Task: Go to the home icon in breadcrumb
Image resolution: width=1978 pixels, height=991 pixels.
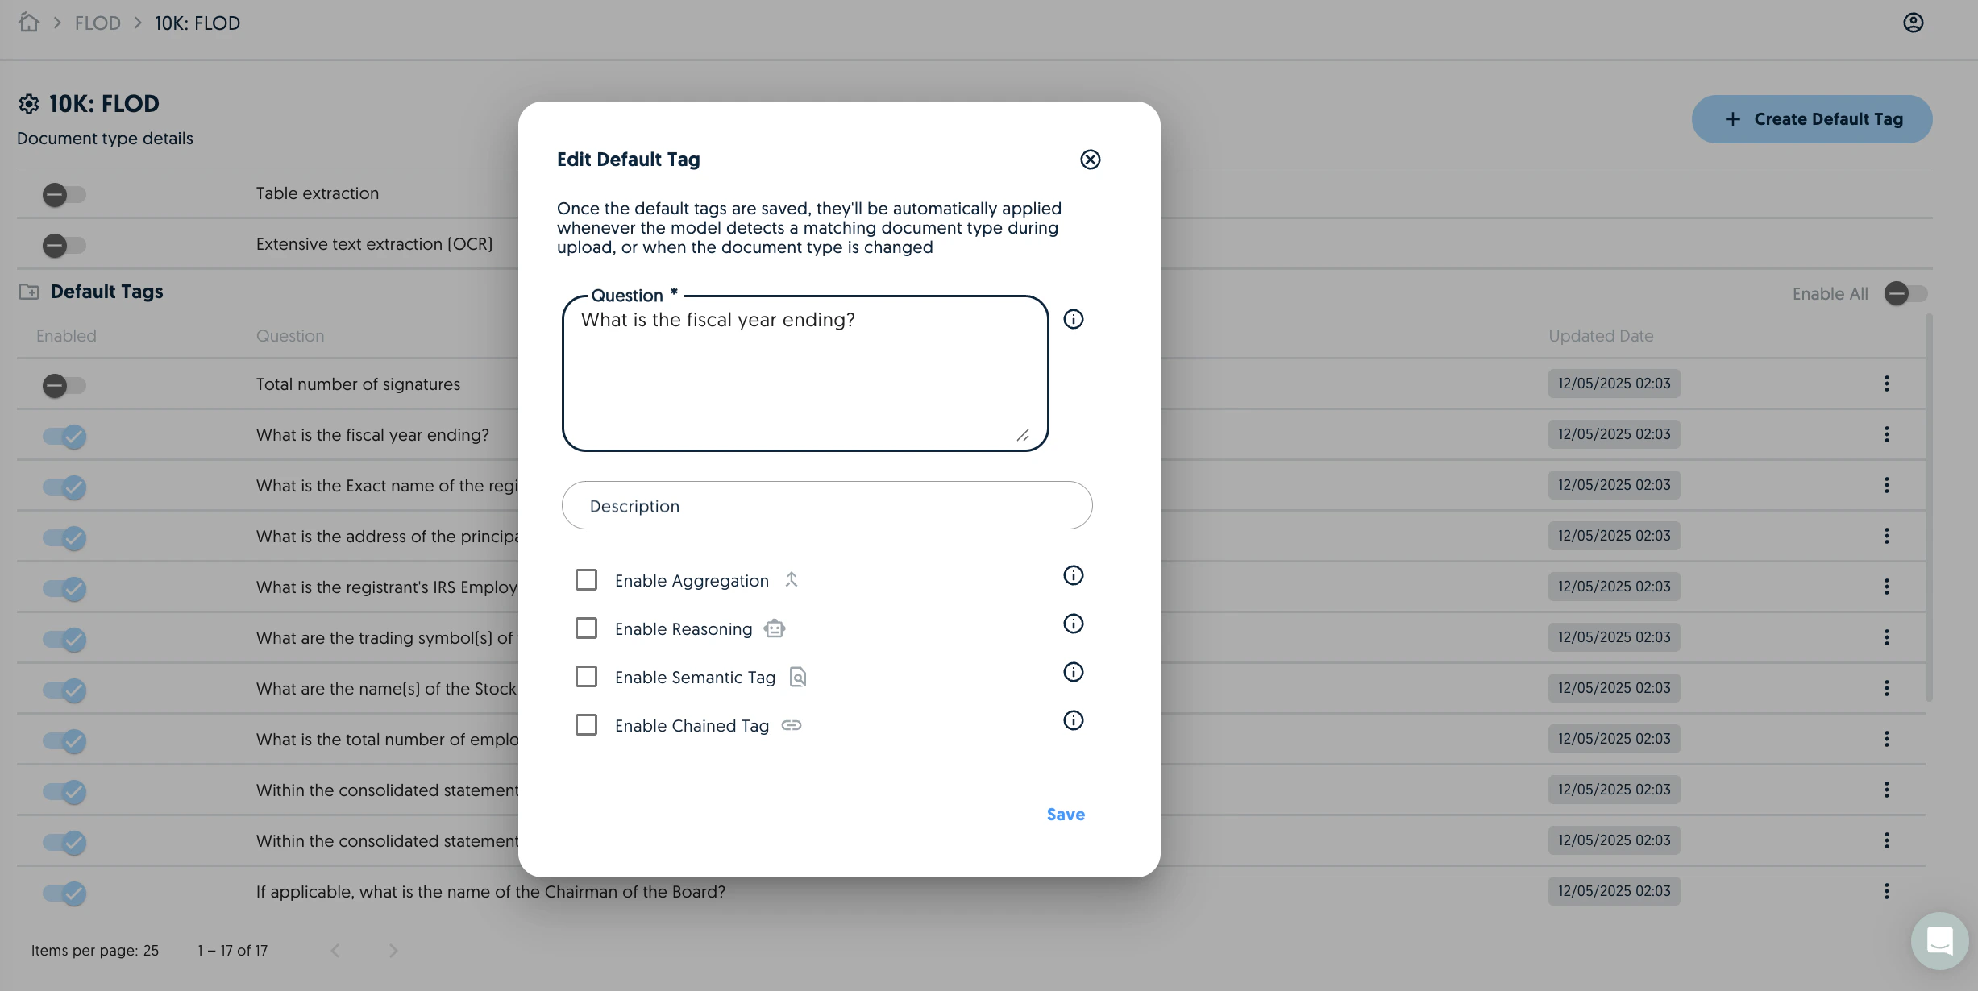Action: point(29,22)
